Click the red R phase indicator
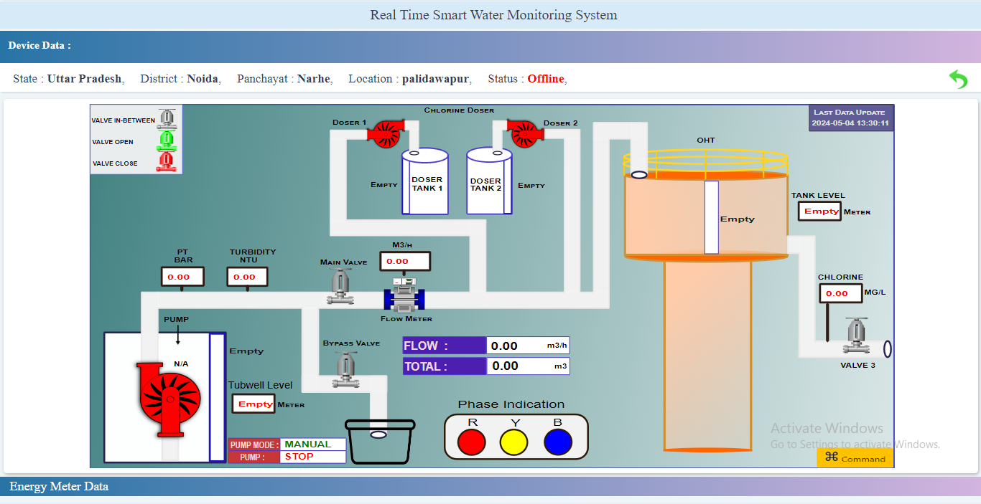 pyautogui.click(x=471, y=442)
